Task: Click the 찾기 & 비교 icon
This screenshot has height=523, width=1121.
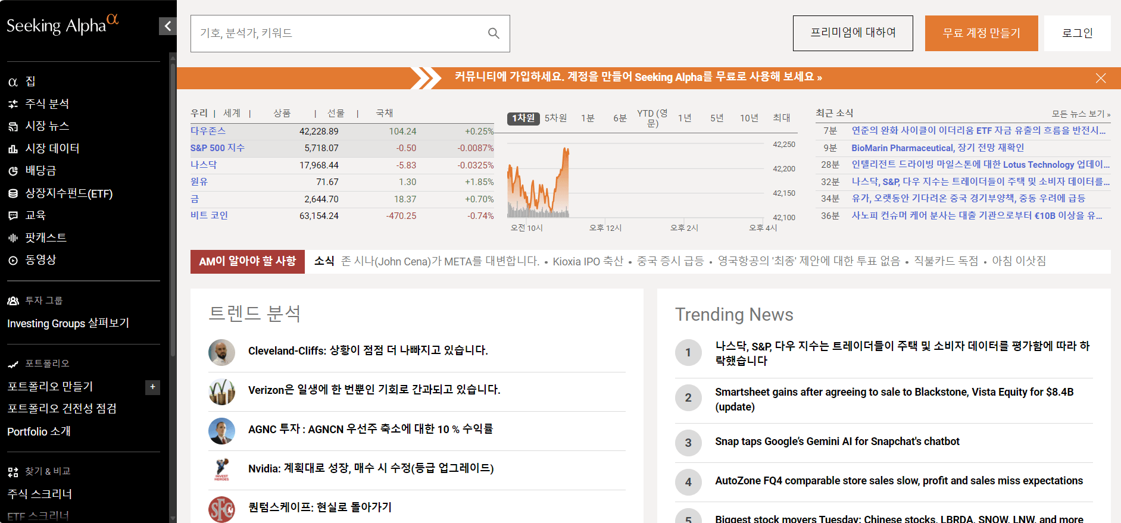Action: [x=13, y=472]
